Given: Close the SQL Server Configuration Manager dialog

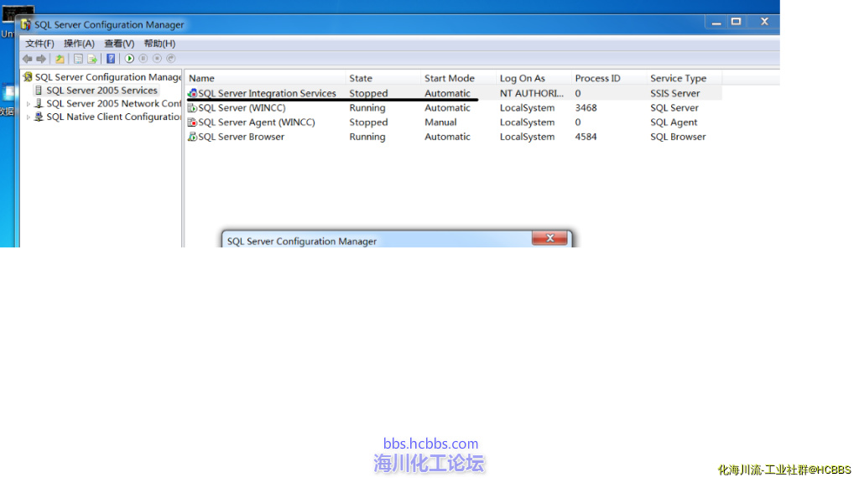Looking at the screenshot, I should (550, 239).
